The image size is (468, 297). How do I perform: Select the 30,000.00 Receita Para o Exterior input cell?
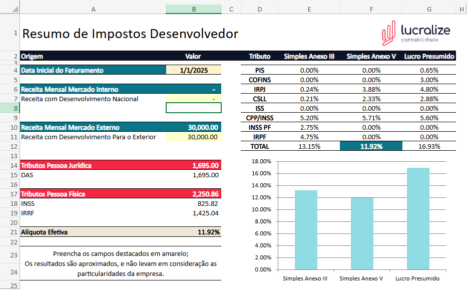coord(194,137)
